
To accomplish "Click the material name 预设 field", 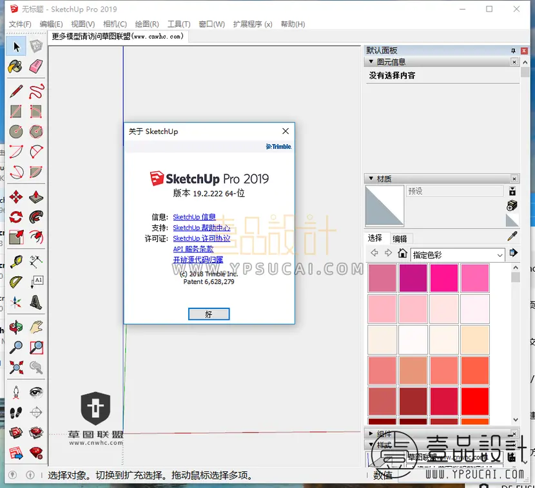I will coord(454,191).
